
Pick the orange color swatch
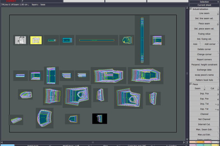click(201, 142)
